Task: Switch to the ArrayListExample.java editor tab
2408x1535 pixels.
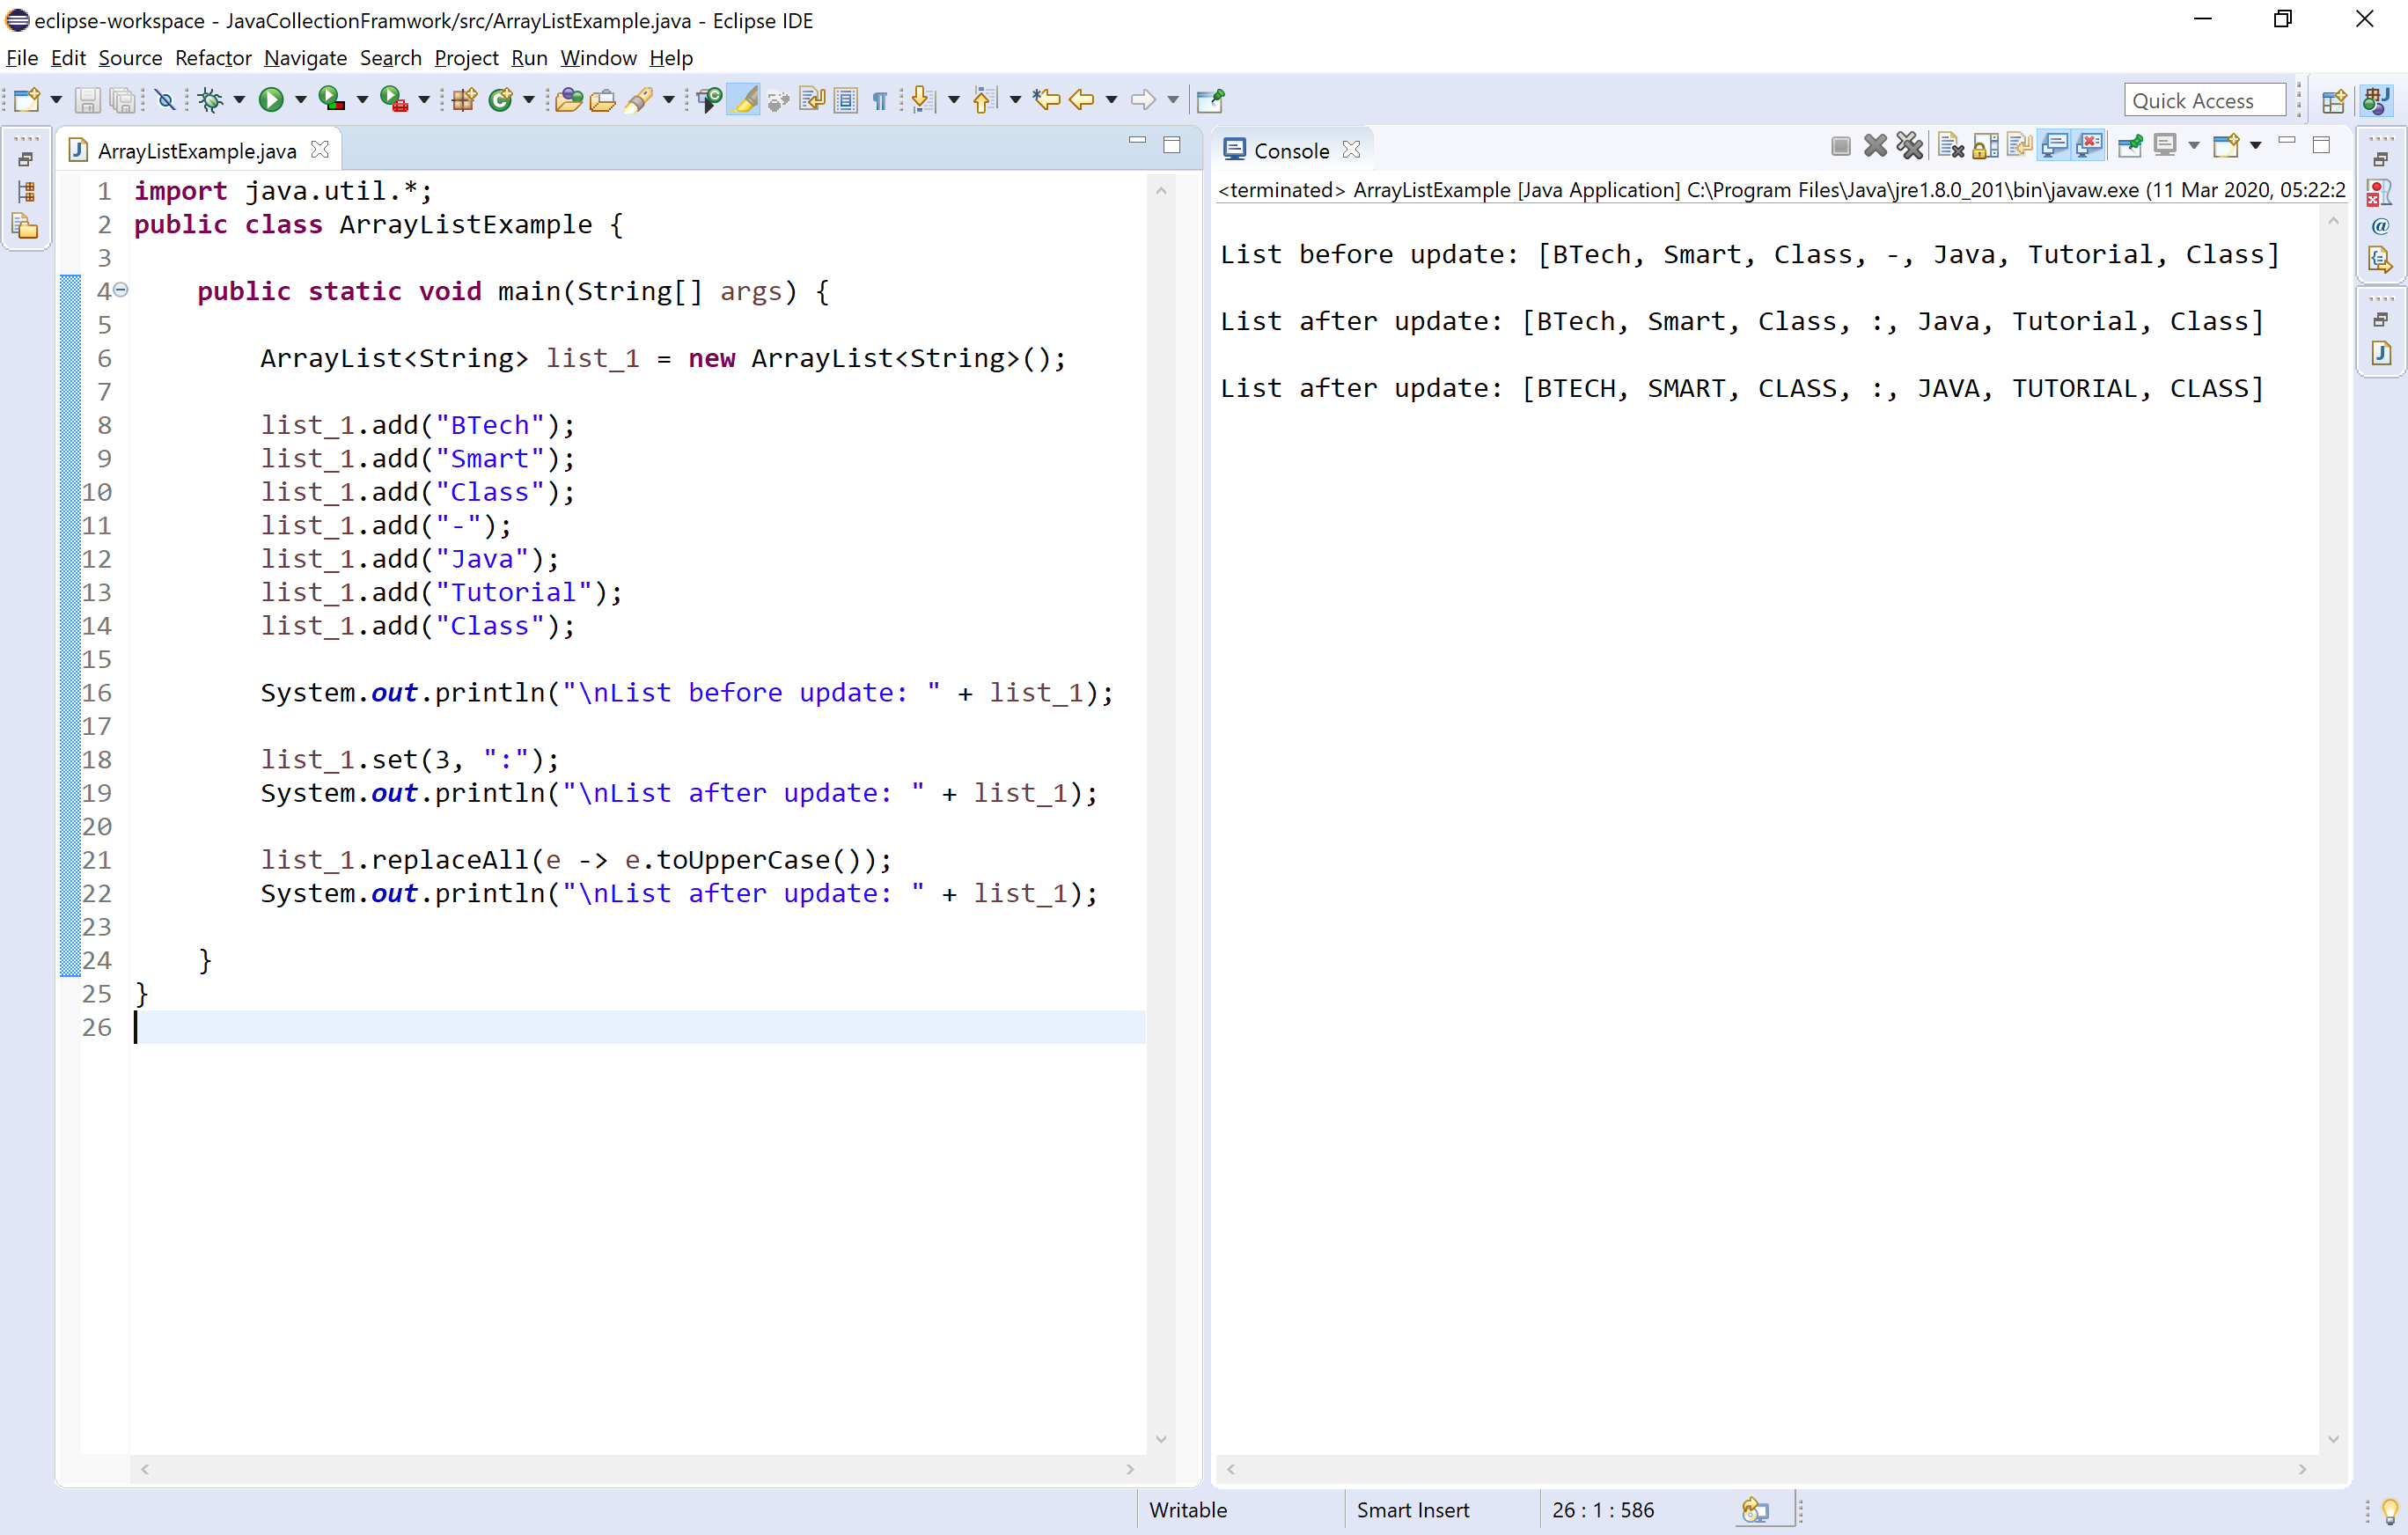Action: click(x=197, y=149)
